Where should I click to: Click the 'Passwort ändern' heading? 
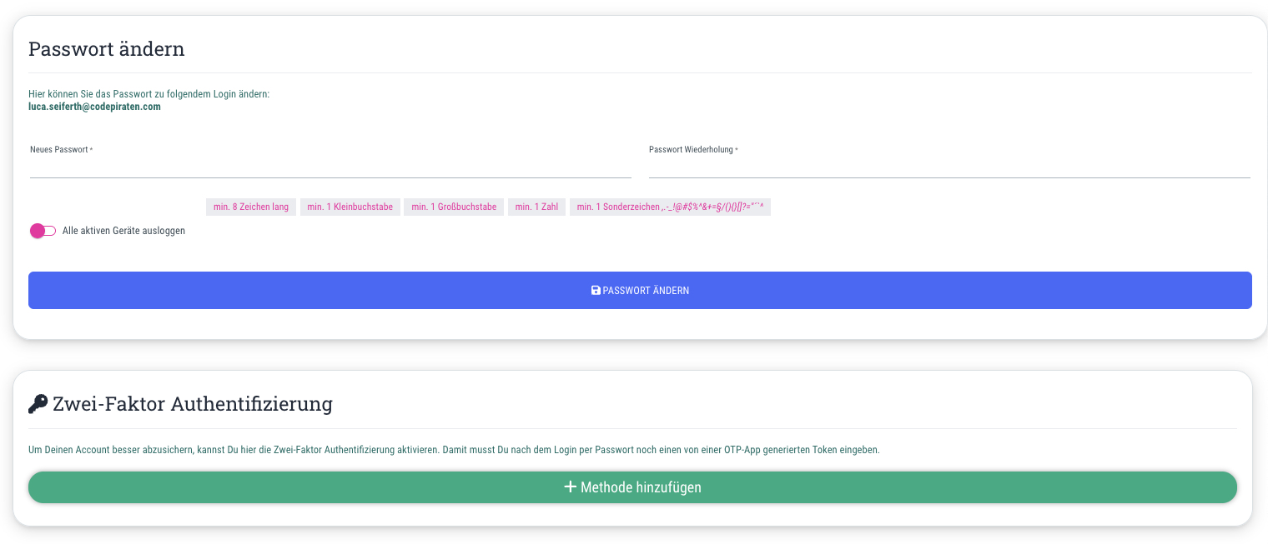107,48
